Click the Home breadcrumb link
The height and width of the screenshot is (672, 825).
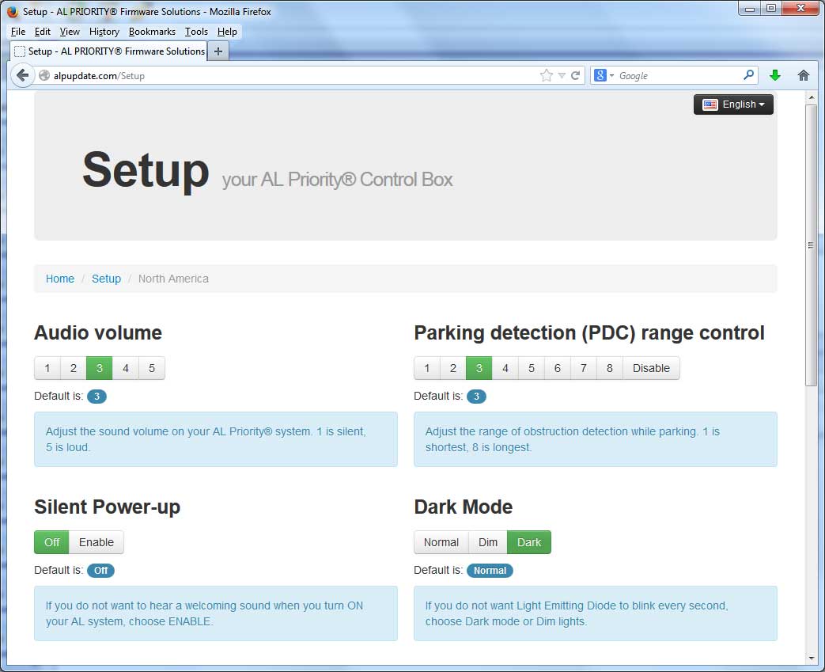(60, 279)
